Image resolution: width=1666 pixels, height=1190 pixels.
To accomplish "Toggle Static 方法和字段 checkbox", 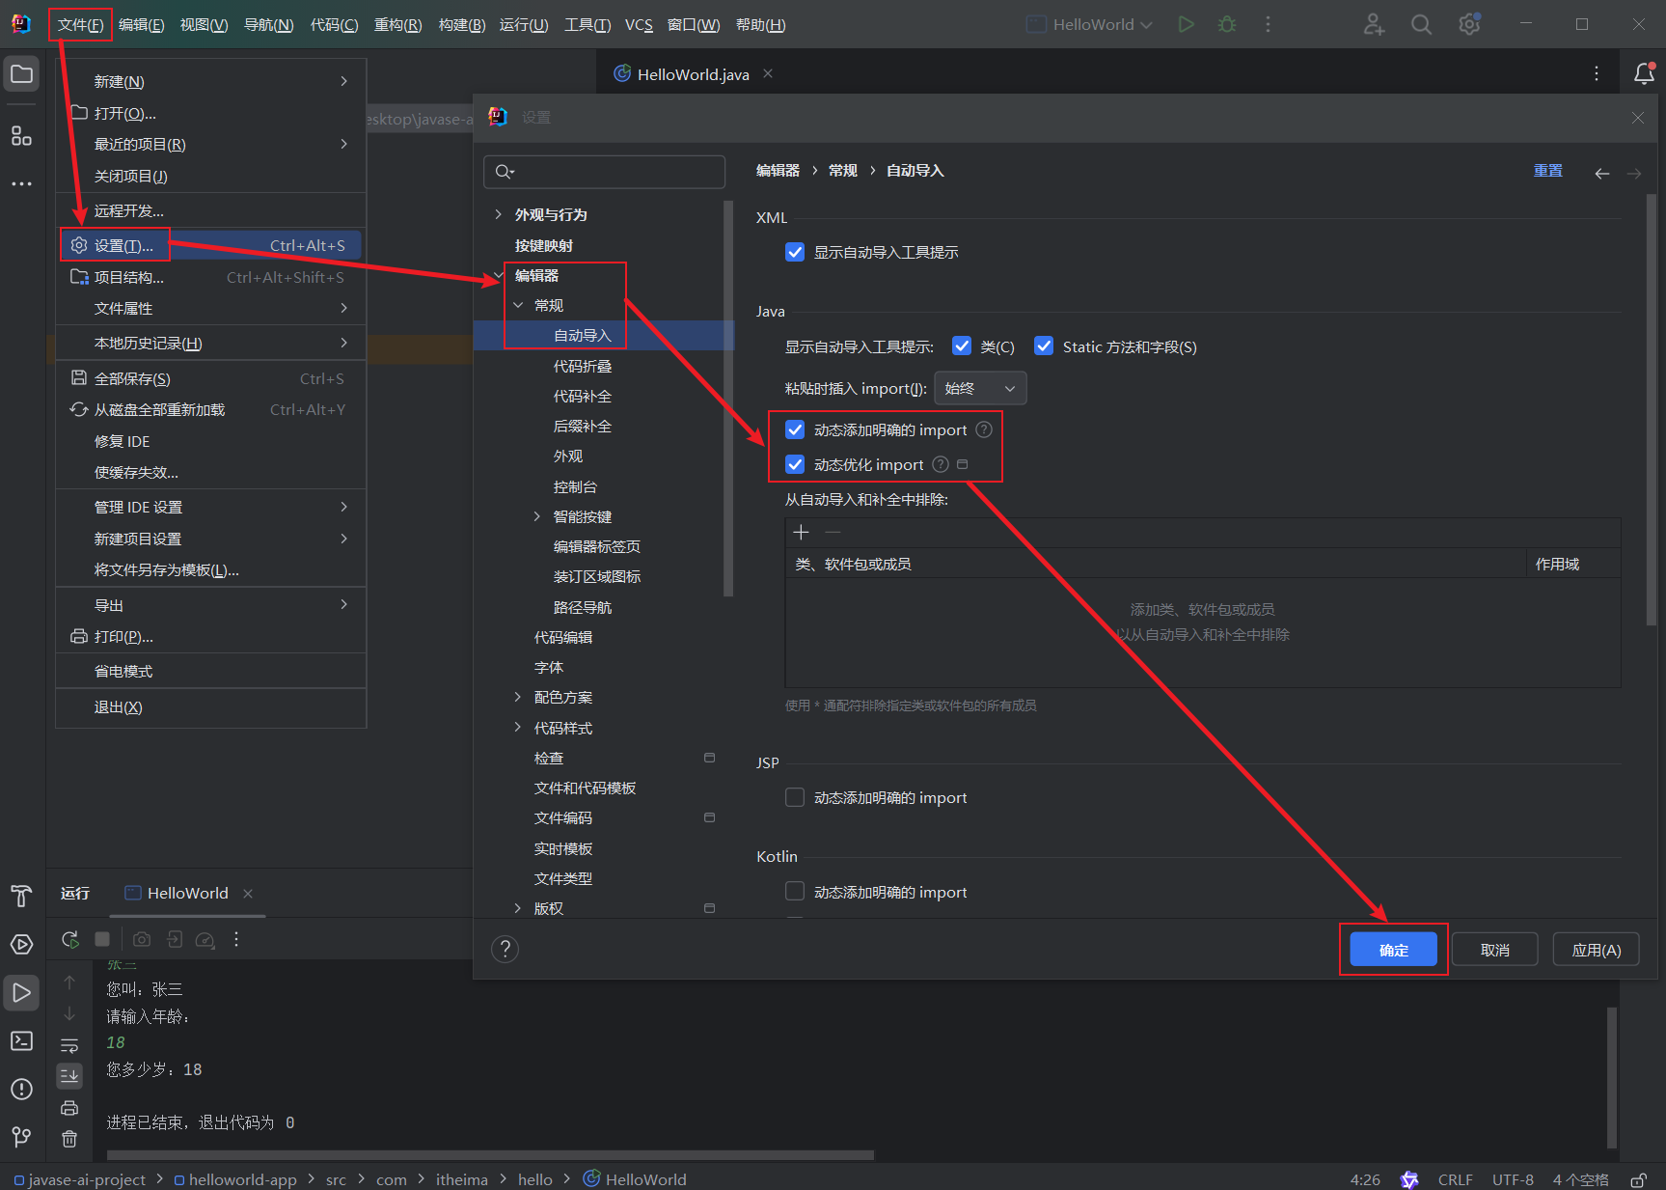I will (x=1044, y=346).
